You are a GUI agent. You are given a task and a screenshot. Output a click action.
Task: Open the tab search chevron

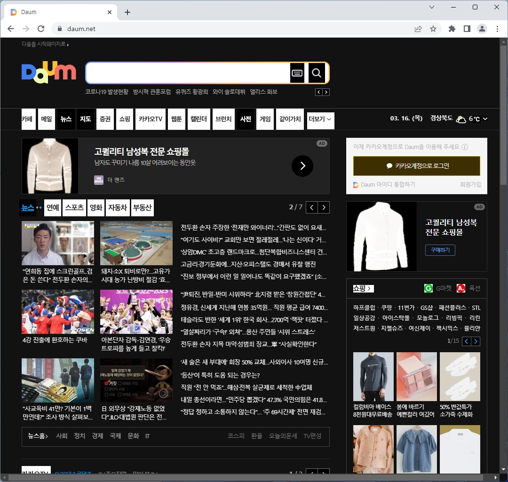[x=431, y=7]
